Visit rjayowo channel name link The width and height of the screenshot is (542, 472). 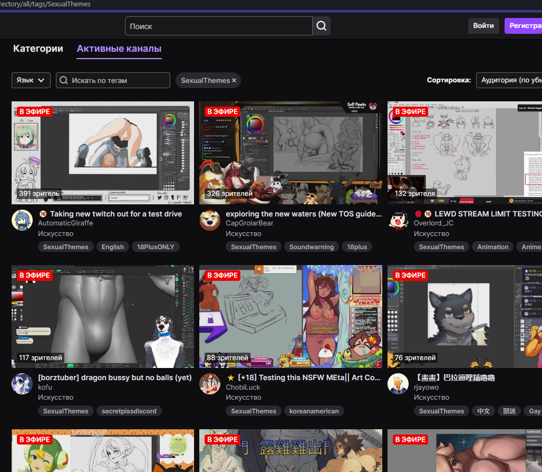click(x=426, y=387)
